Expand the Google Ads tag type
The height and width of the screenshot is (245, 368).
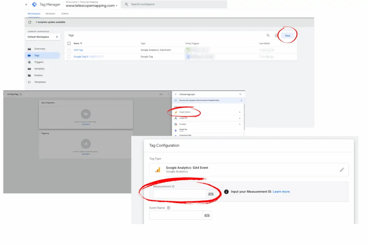pos(209,118)
